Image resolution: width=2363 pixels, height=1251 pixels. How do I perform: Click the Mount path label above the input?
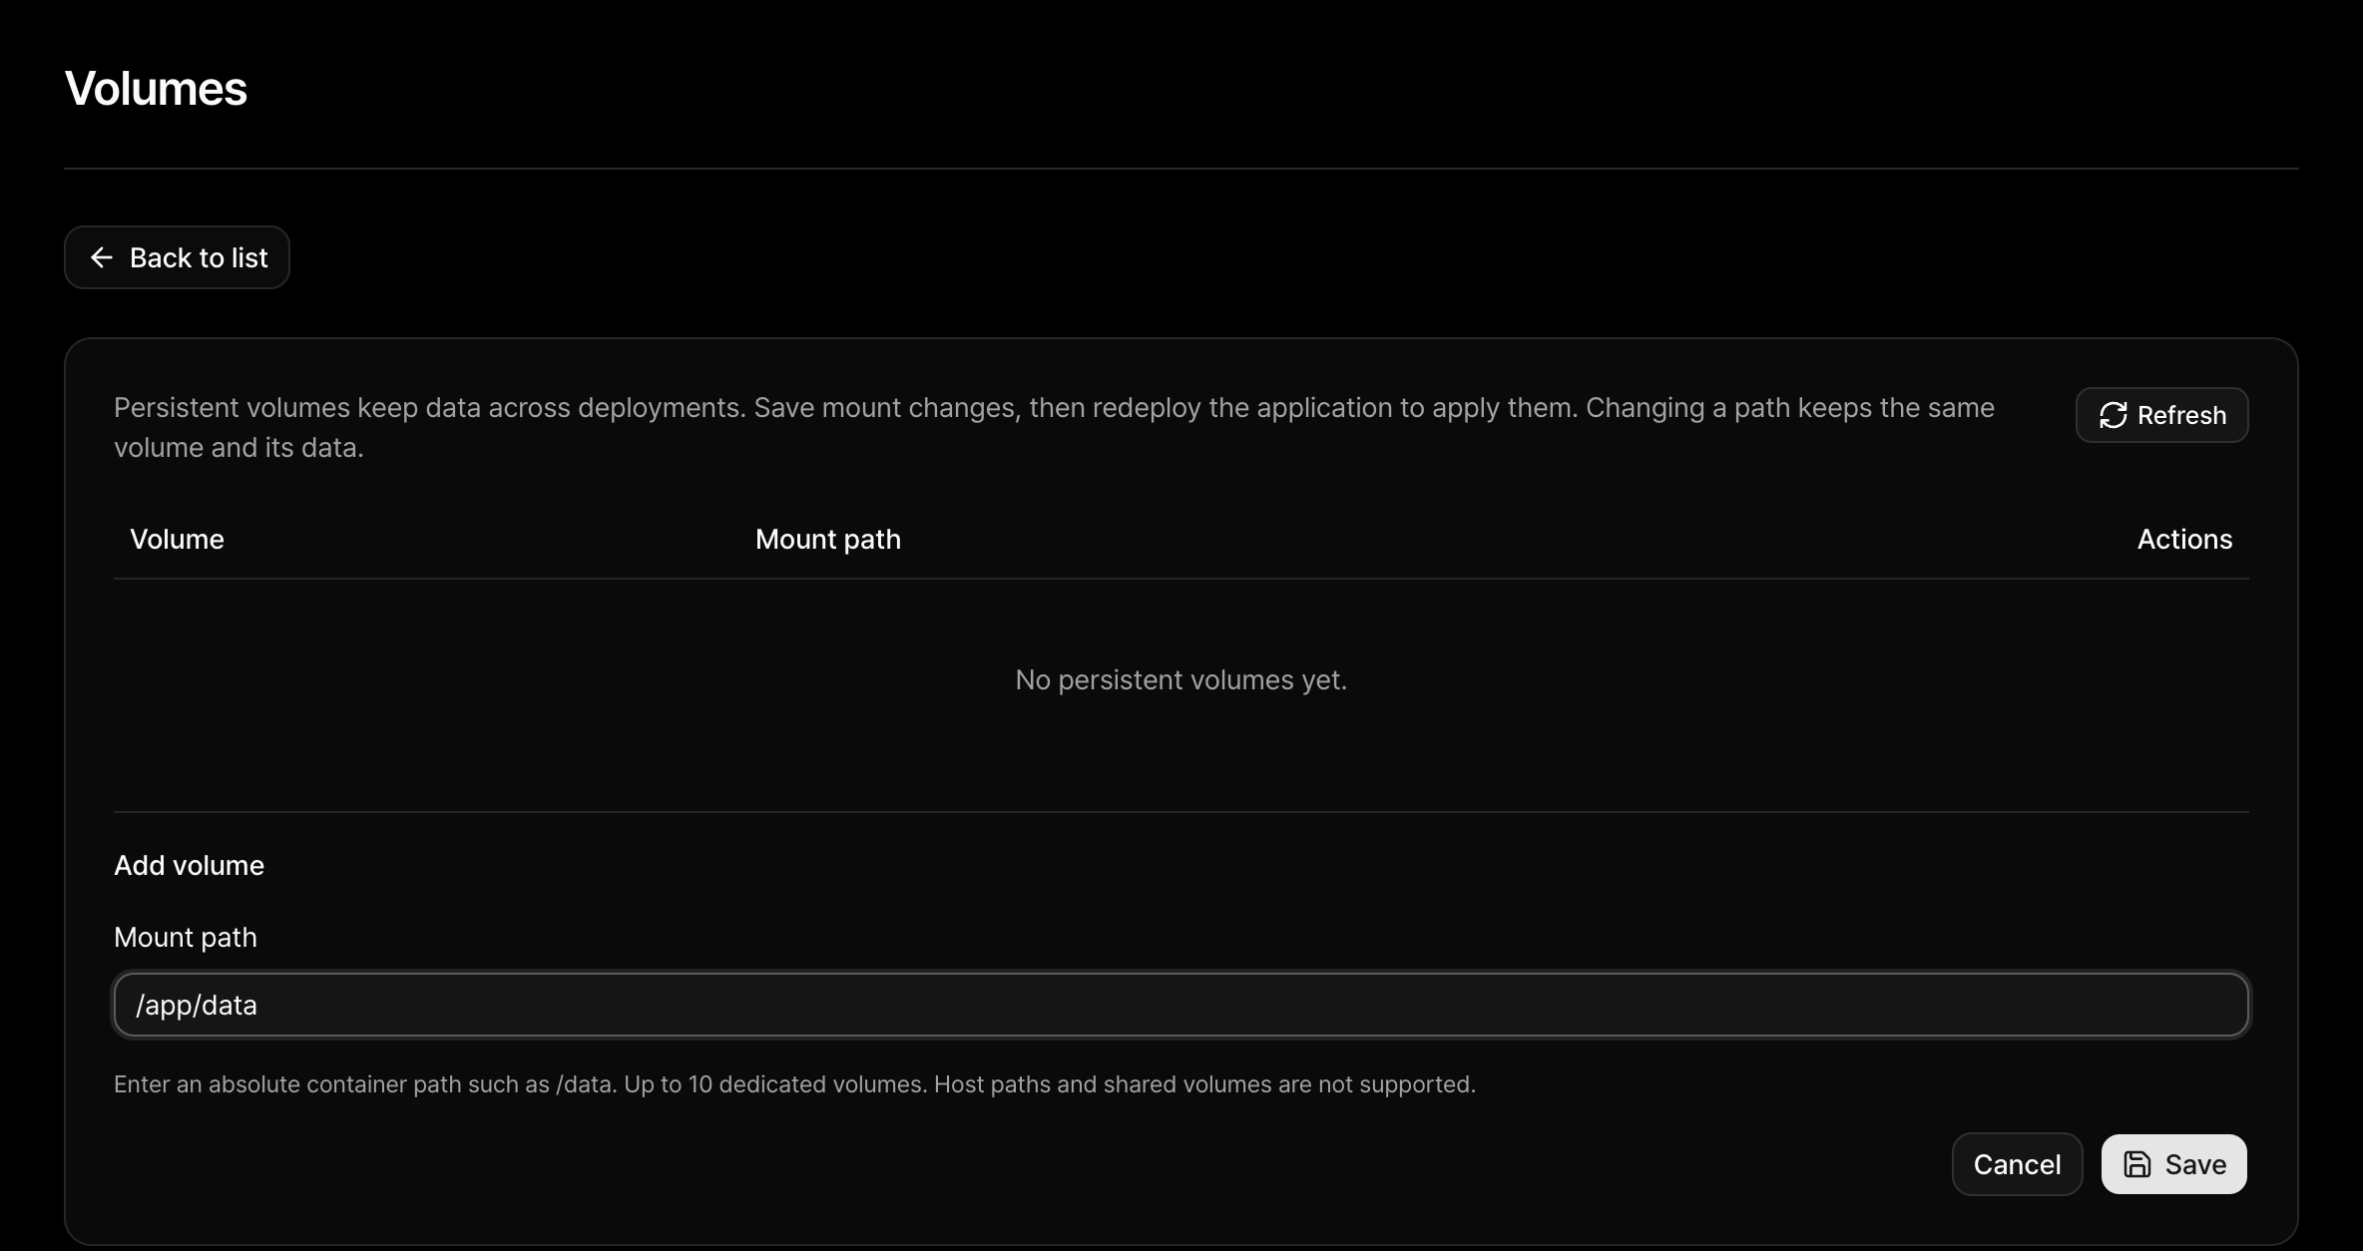click(185, 938)
